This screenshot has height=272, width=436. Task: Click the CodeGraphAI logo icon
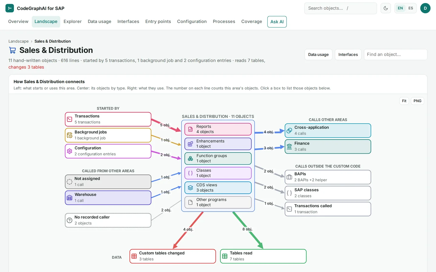10,8
